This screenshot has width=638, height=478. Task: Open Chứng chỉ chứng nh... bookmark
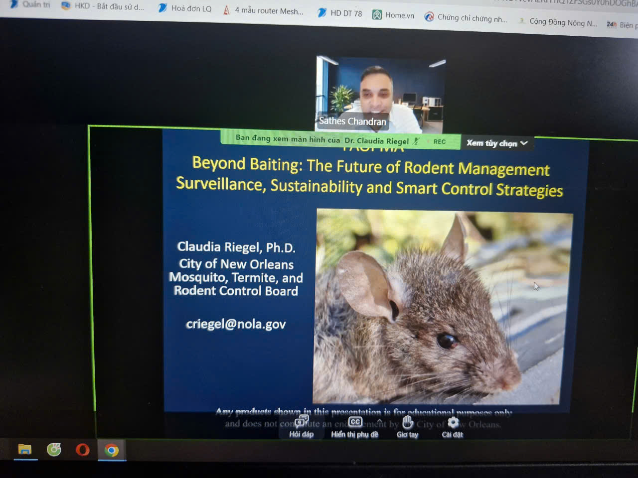click(x=466, y=17)
